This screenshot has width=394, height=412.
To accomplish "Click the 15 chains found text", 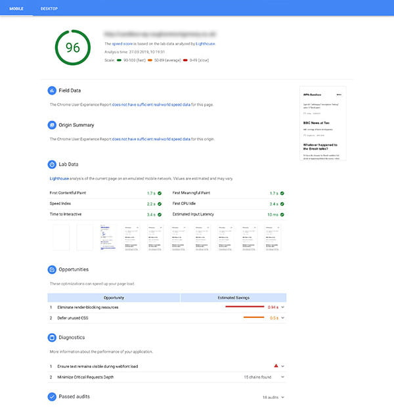I will [257, 377].
